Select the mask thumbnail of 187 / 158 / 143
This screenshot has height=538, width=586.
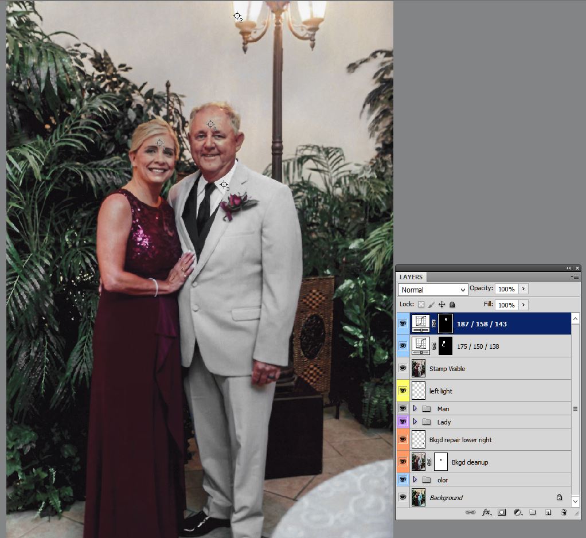(446, 323)
